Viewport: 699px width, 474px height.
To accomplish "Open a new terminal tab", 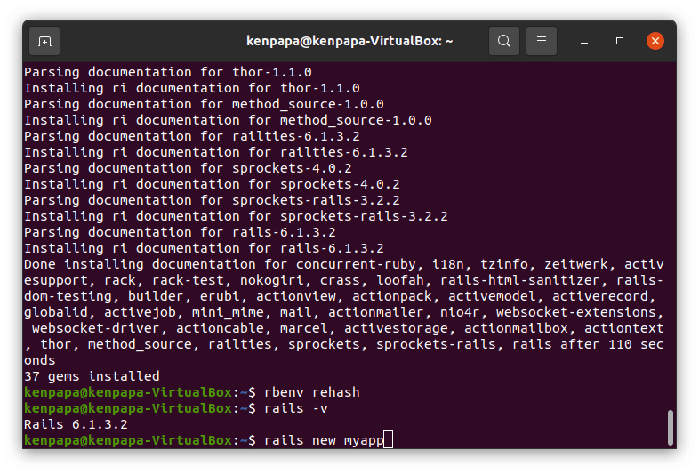I will pos(44,41).
